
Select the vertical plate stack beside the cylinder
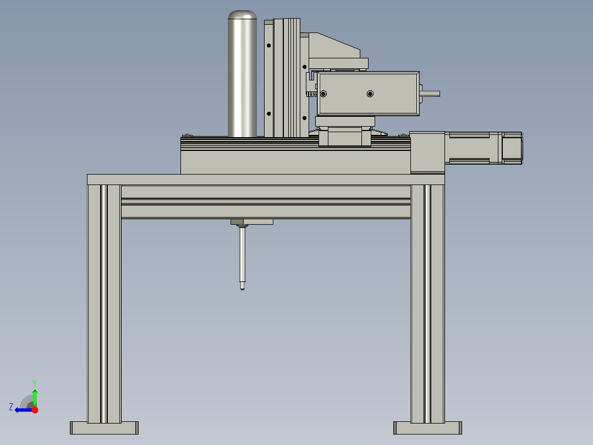click(x=282, y=78)
